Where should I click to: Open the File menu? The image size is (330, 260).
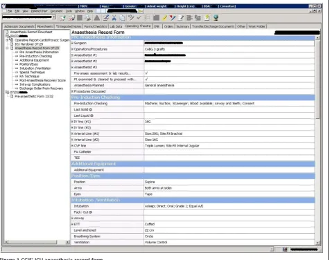(x=10, y=11)
